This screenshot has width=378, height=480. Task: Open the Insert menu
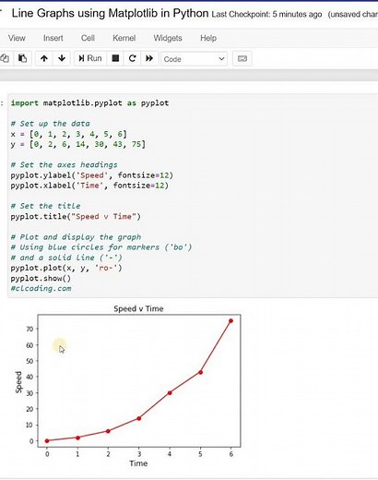[x=53, y=38]
